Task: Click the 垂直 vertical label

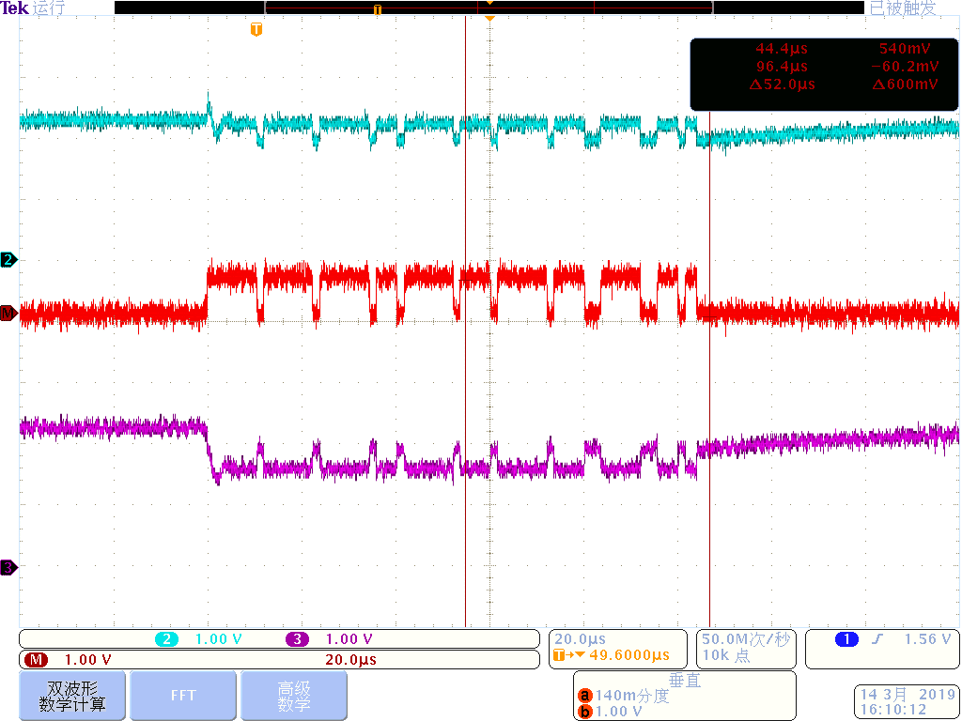Action: [685, 680]
